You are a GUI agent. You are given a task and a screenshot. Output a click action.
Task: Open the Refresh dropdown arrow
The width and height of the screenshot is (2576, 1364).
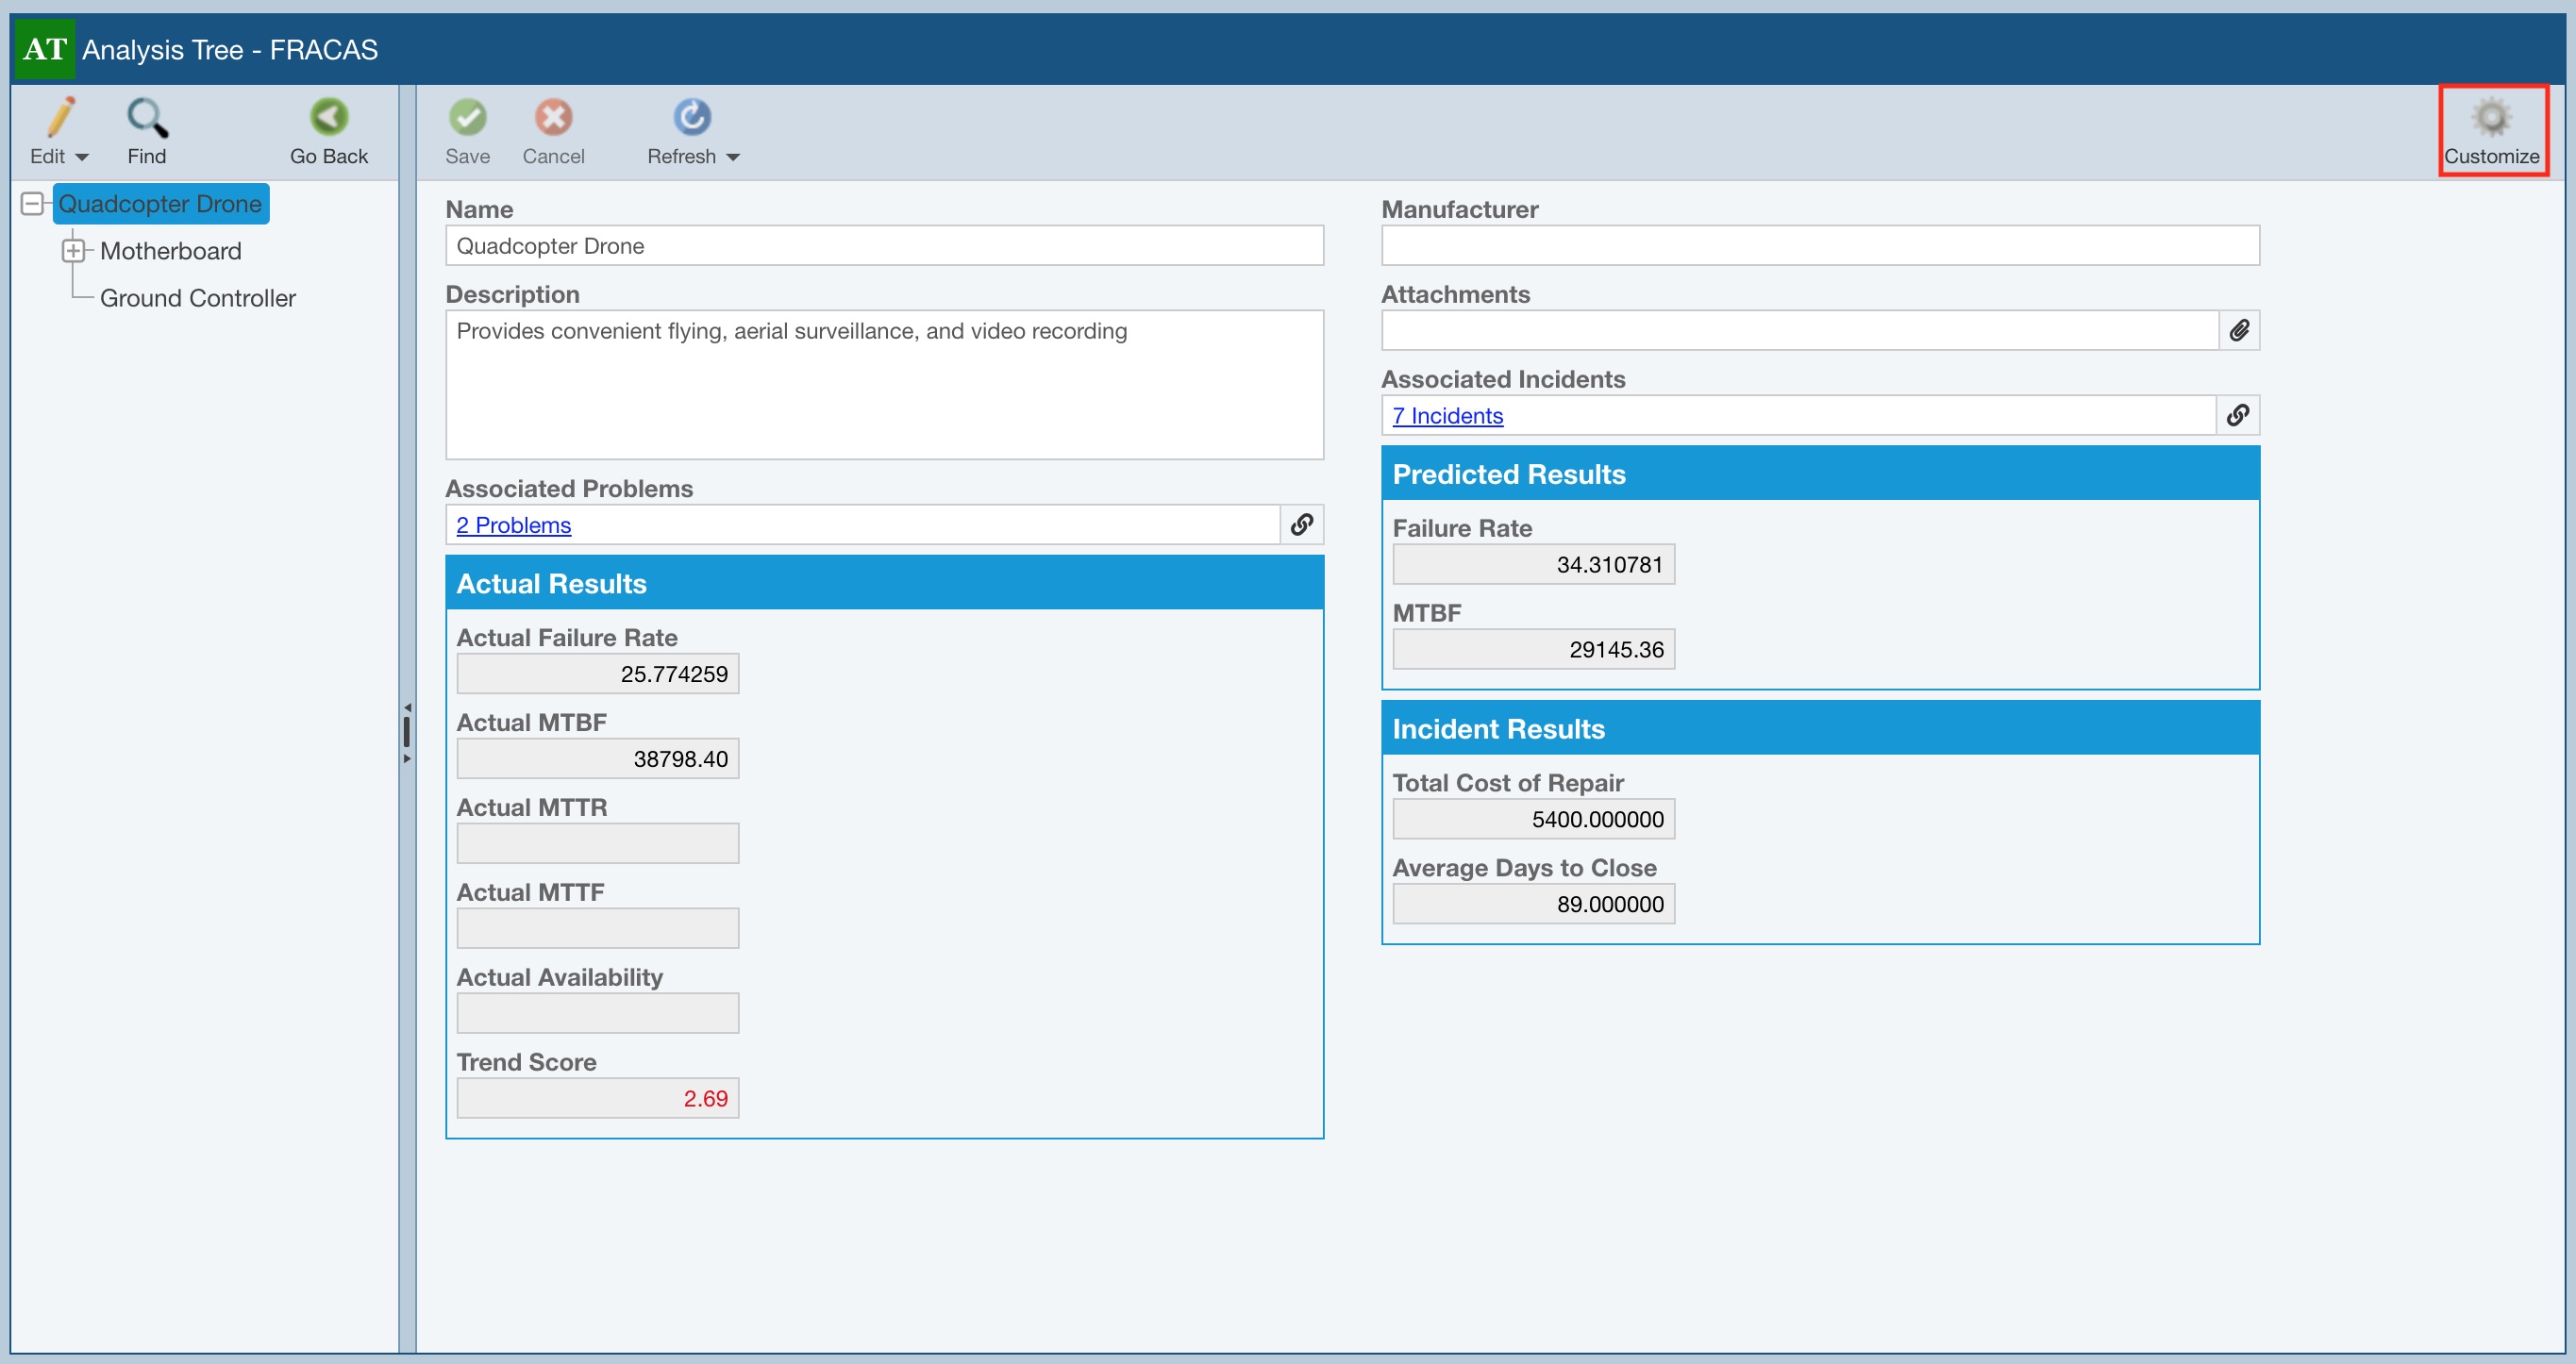[733, 157]
